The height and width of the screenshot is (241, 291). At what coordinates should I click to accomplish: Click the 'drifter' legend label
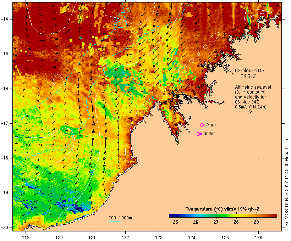tap(209, 134)
